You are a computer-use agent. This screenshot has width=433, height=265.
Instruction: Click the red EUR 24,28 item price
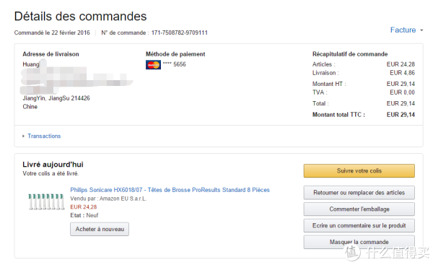(84, 207)
